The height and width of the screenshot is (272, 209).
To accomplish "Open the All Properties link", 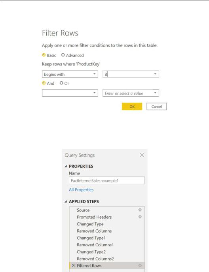I will coord(81,190).
